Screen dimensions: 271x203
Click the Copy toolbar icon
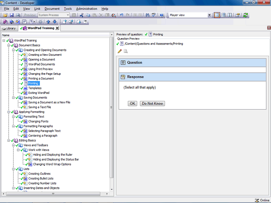(88, 15)
